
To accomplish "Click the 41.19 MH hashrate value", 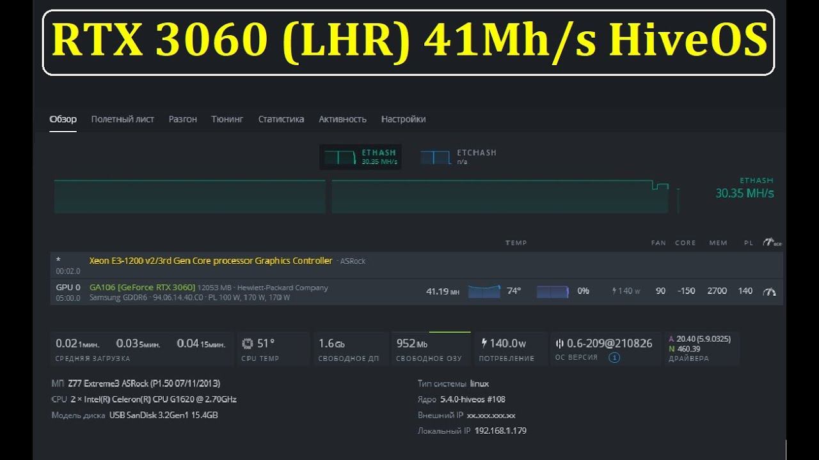I will coord(443,291).
